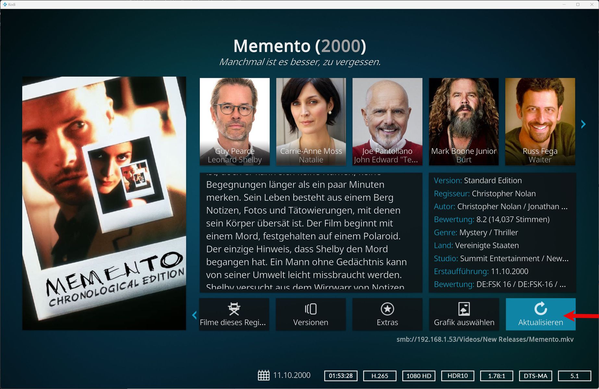
Task: Click Regisseur: Christopher Nolan line
Action: [x=485, y=194]
